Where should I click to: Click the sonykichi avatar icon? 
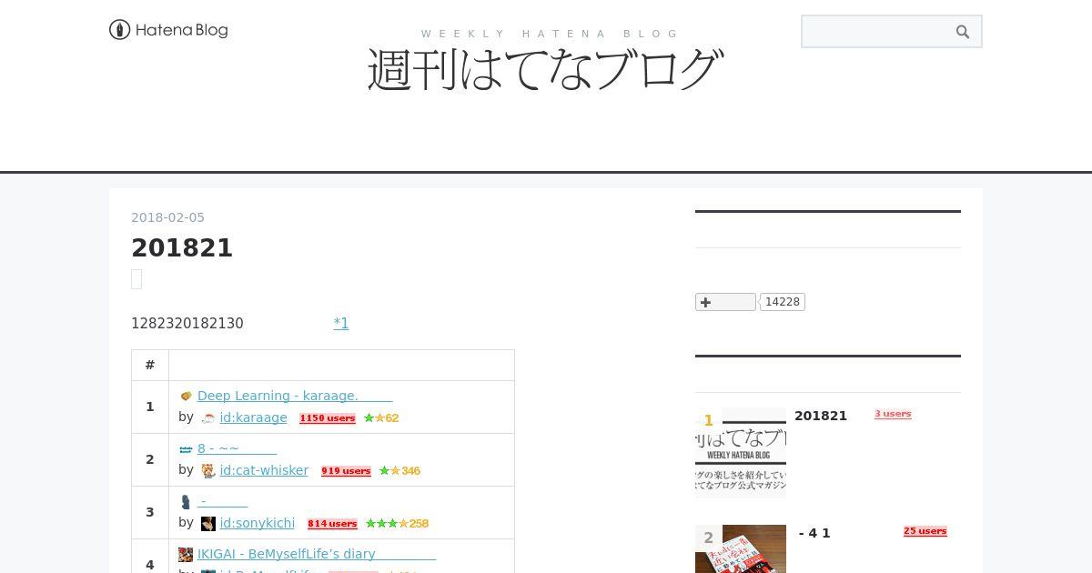coord(207,524)
